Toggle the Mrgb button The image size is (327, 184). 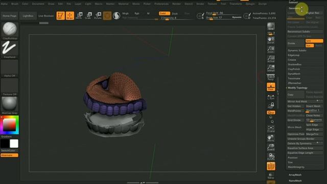point(125,14)
